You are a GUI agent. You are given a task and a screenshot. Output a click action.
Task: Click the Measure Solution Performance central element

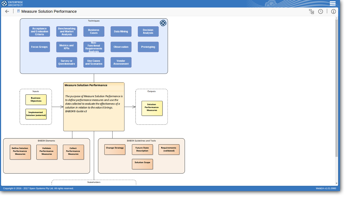[x=94, y=107]
